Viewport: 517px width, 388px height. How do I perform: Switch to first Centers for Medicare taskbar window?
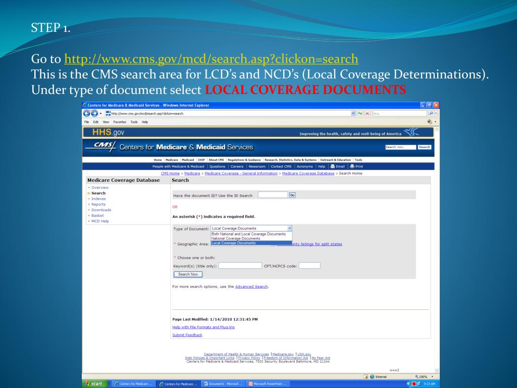click(133, 384)
